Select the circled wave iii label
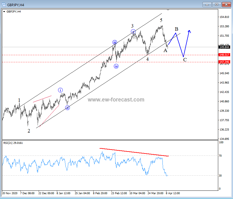The image size is (233, 199). click(x=114, y=42)
